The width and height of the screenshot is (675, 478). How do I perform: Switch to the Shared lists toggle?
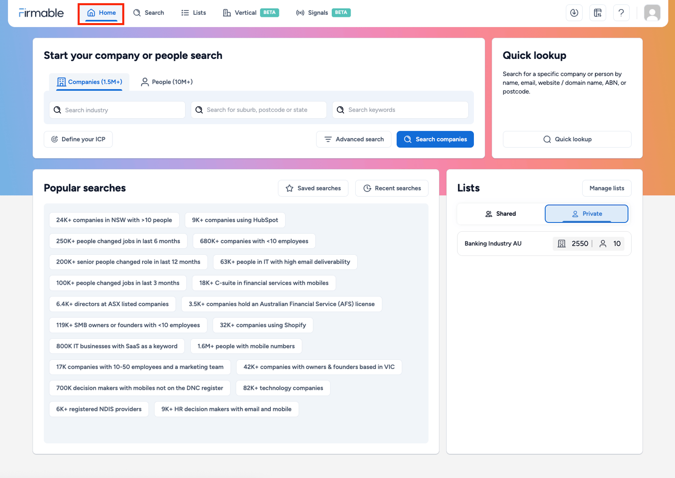tap(501, 213)
